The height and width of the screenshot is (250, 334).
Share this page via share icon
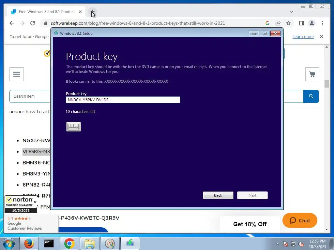[278, 23]
